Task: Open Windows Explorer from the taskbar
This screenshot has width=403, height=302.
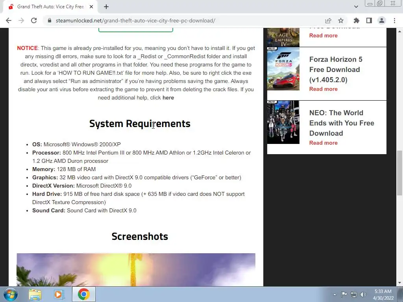Action: [x=35, y=294]
